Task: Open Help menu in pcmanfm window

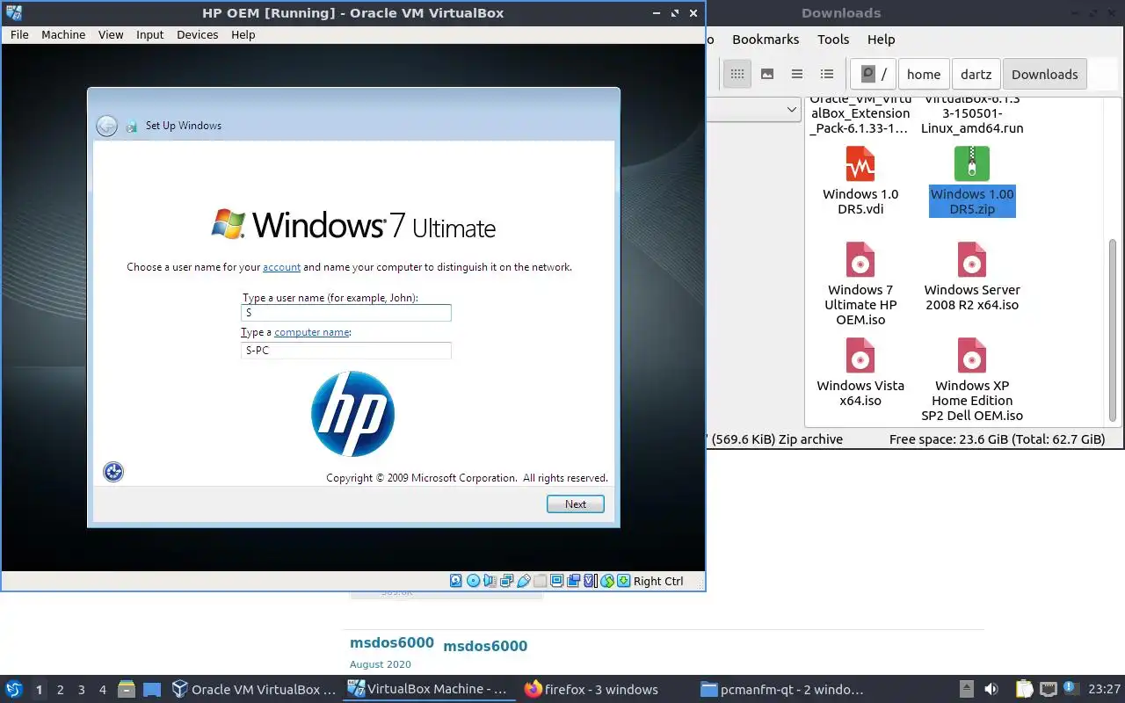Action: point(881,39)
